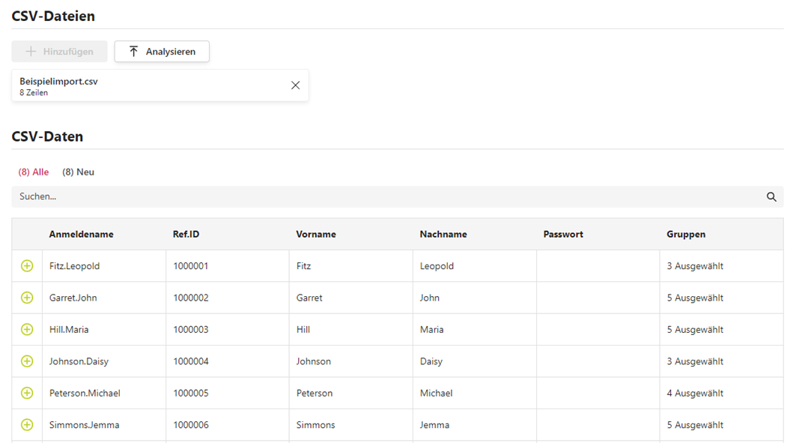Click the magnifier search icon
The height and width of the screenshot is (443, 796).
tap(771, 197)
